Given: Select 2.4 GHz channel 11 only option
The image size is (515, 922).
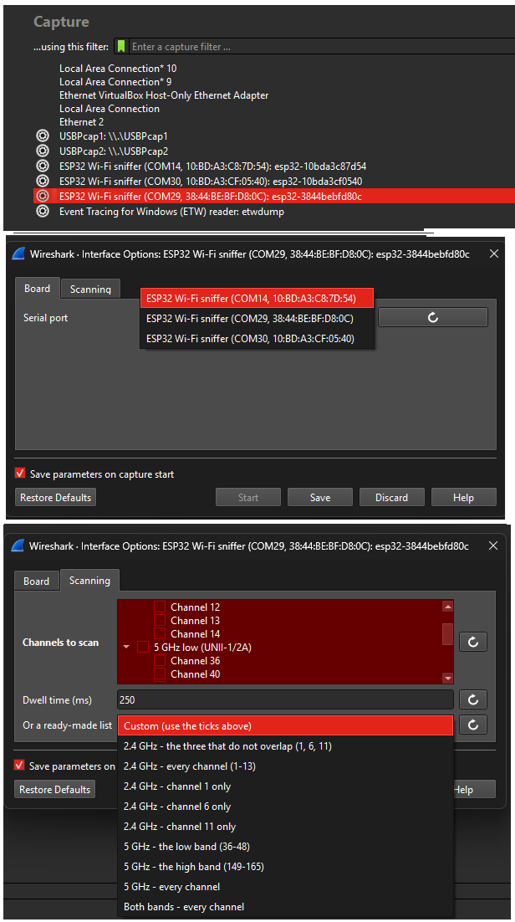Looking at the screenshot, I should click(x=286, y=826).
